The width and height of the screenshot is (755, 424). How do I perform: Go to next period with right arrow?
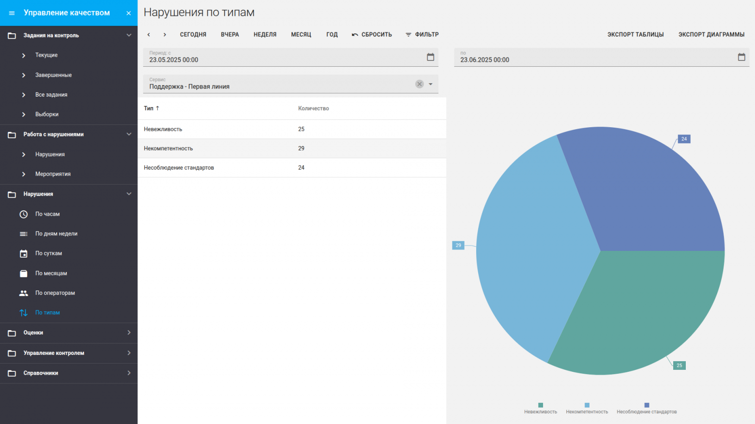coord(165,34)
